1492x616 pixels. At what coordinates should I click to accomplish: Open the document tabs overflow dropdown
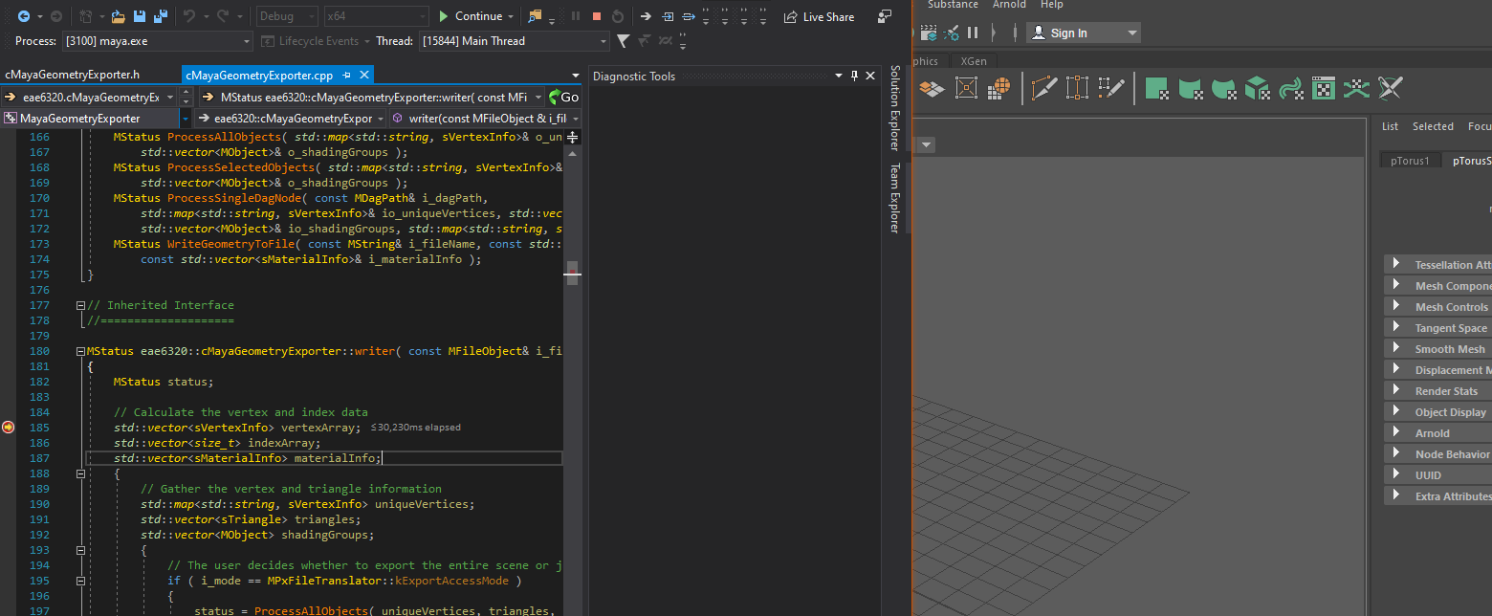tap(576, 76)
